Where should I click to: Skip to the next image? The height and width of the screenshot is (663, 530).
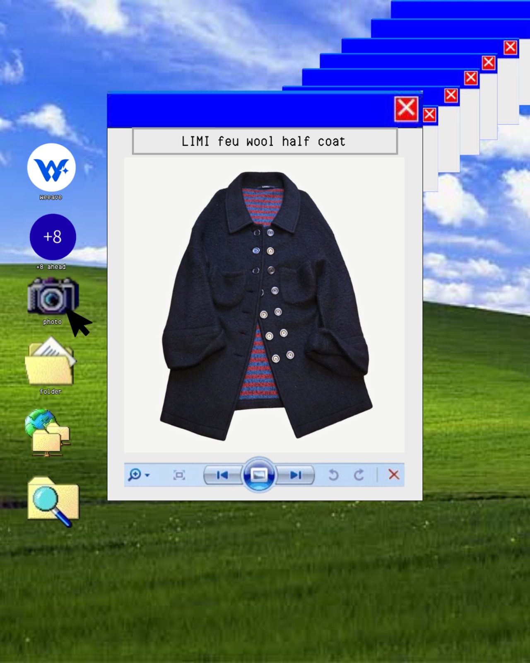[295, 475]
